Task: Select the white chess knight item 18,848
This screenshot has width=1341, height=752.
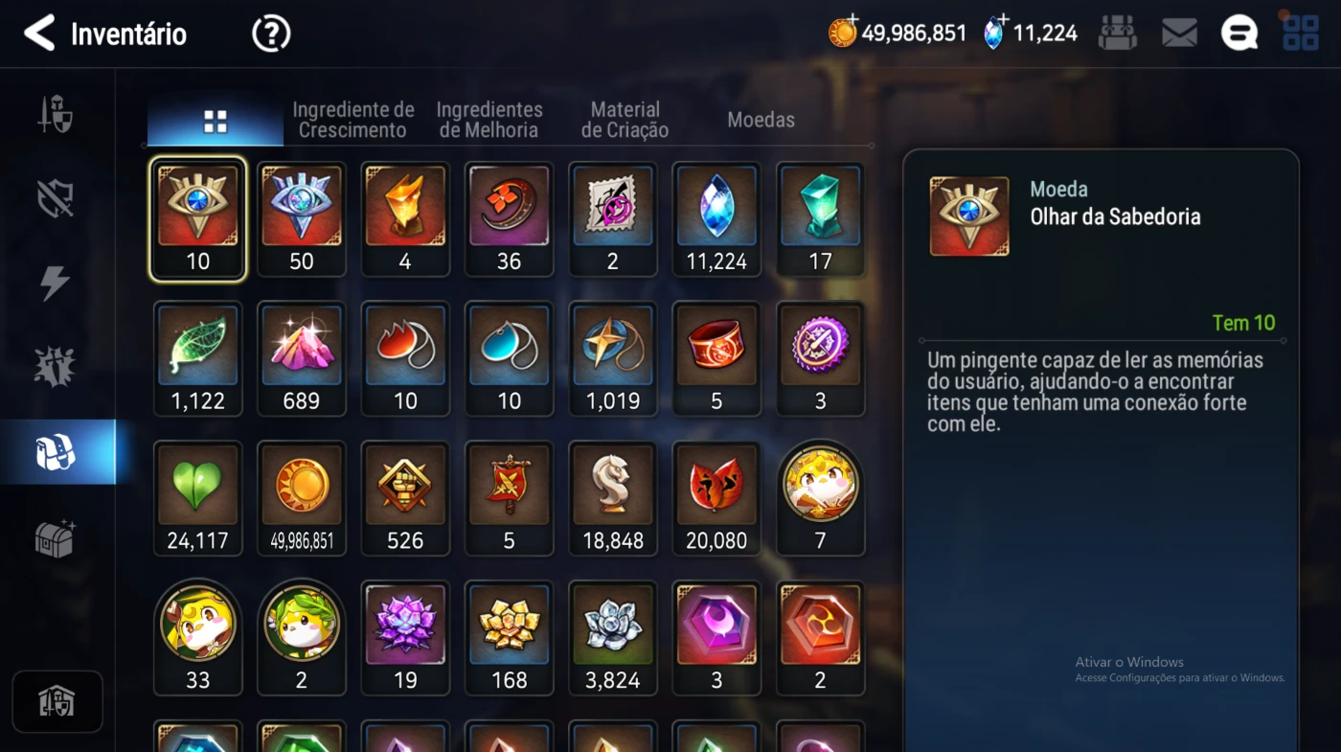Action: coord(613,498)
